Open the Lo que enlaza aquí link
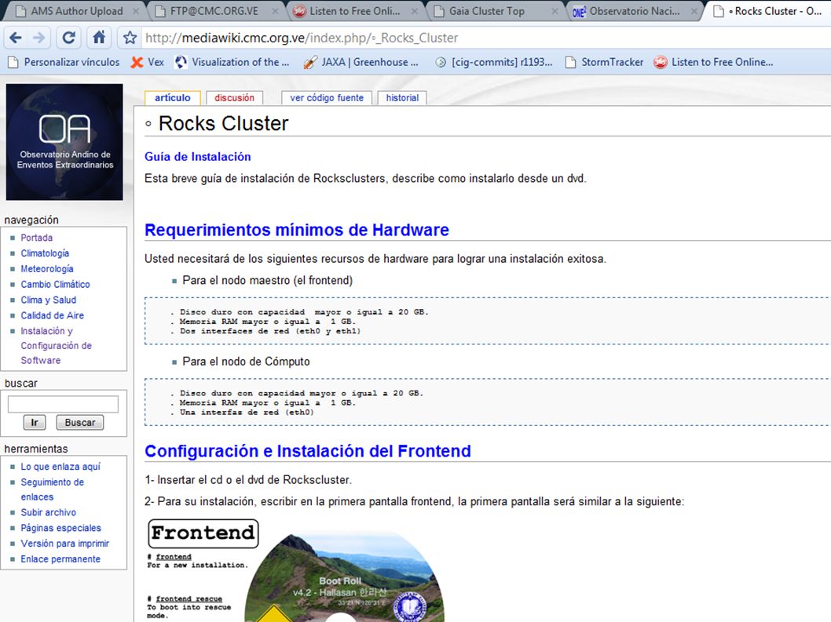 tap(60, 467)
